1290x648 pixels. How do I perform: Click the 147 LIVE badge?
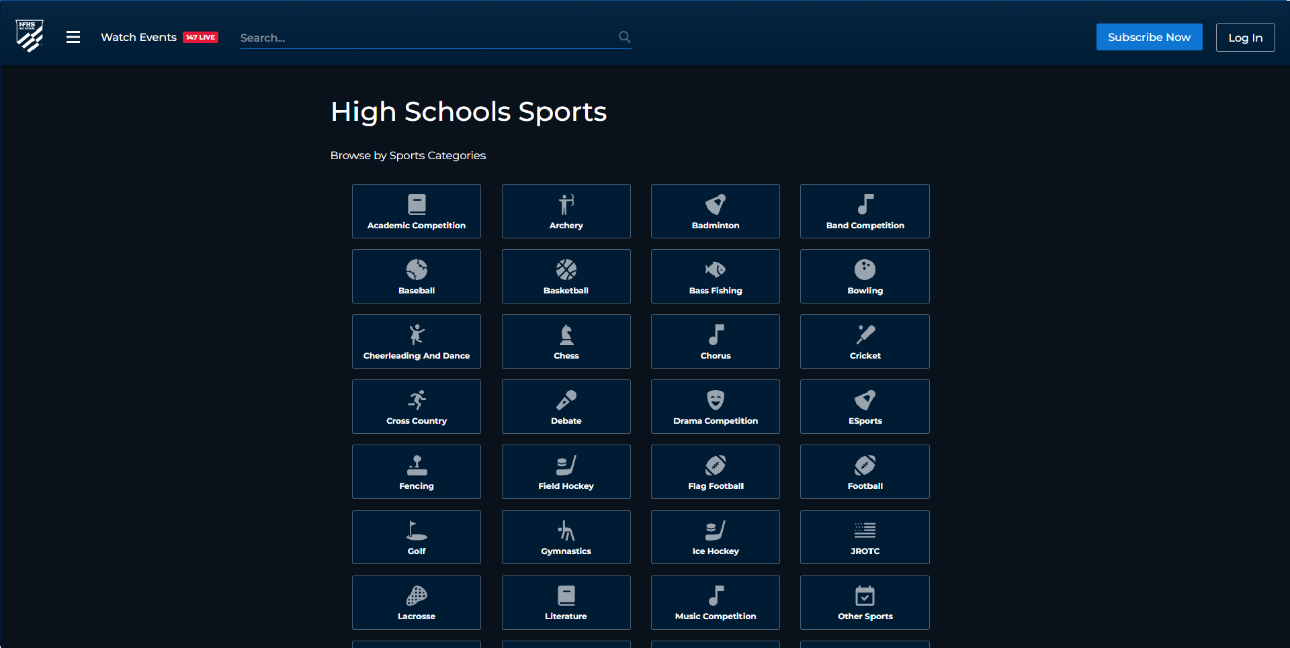click(200, 38)
